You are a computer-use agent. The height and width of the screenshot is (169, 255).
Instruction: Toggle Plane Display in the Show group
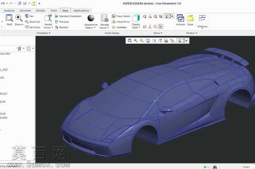145,16
